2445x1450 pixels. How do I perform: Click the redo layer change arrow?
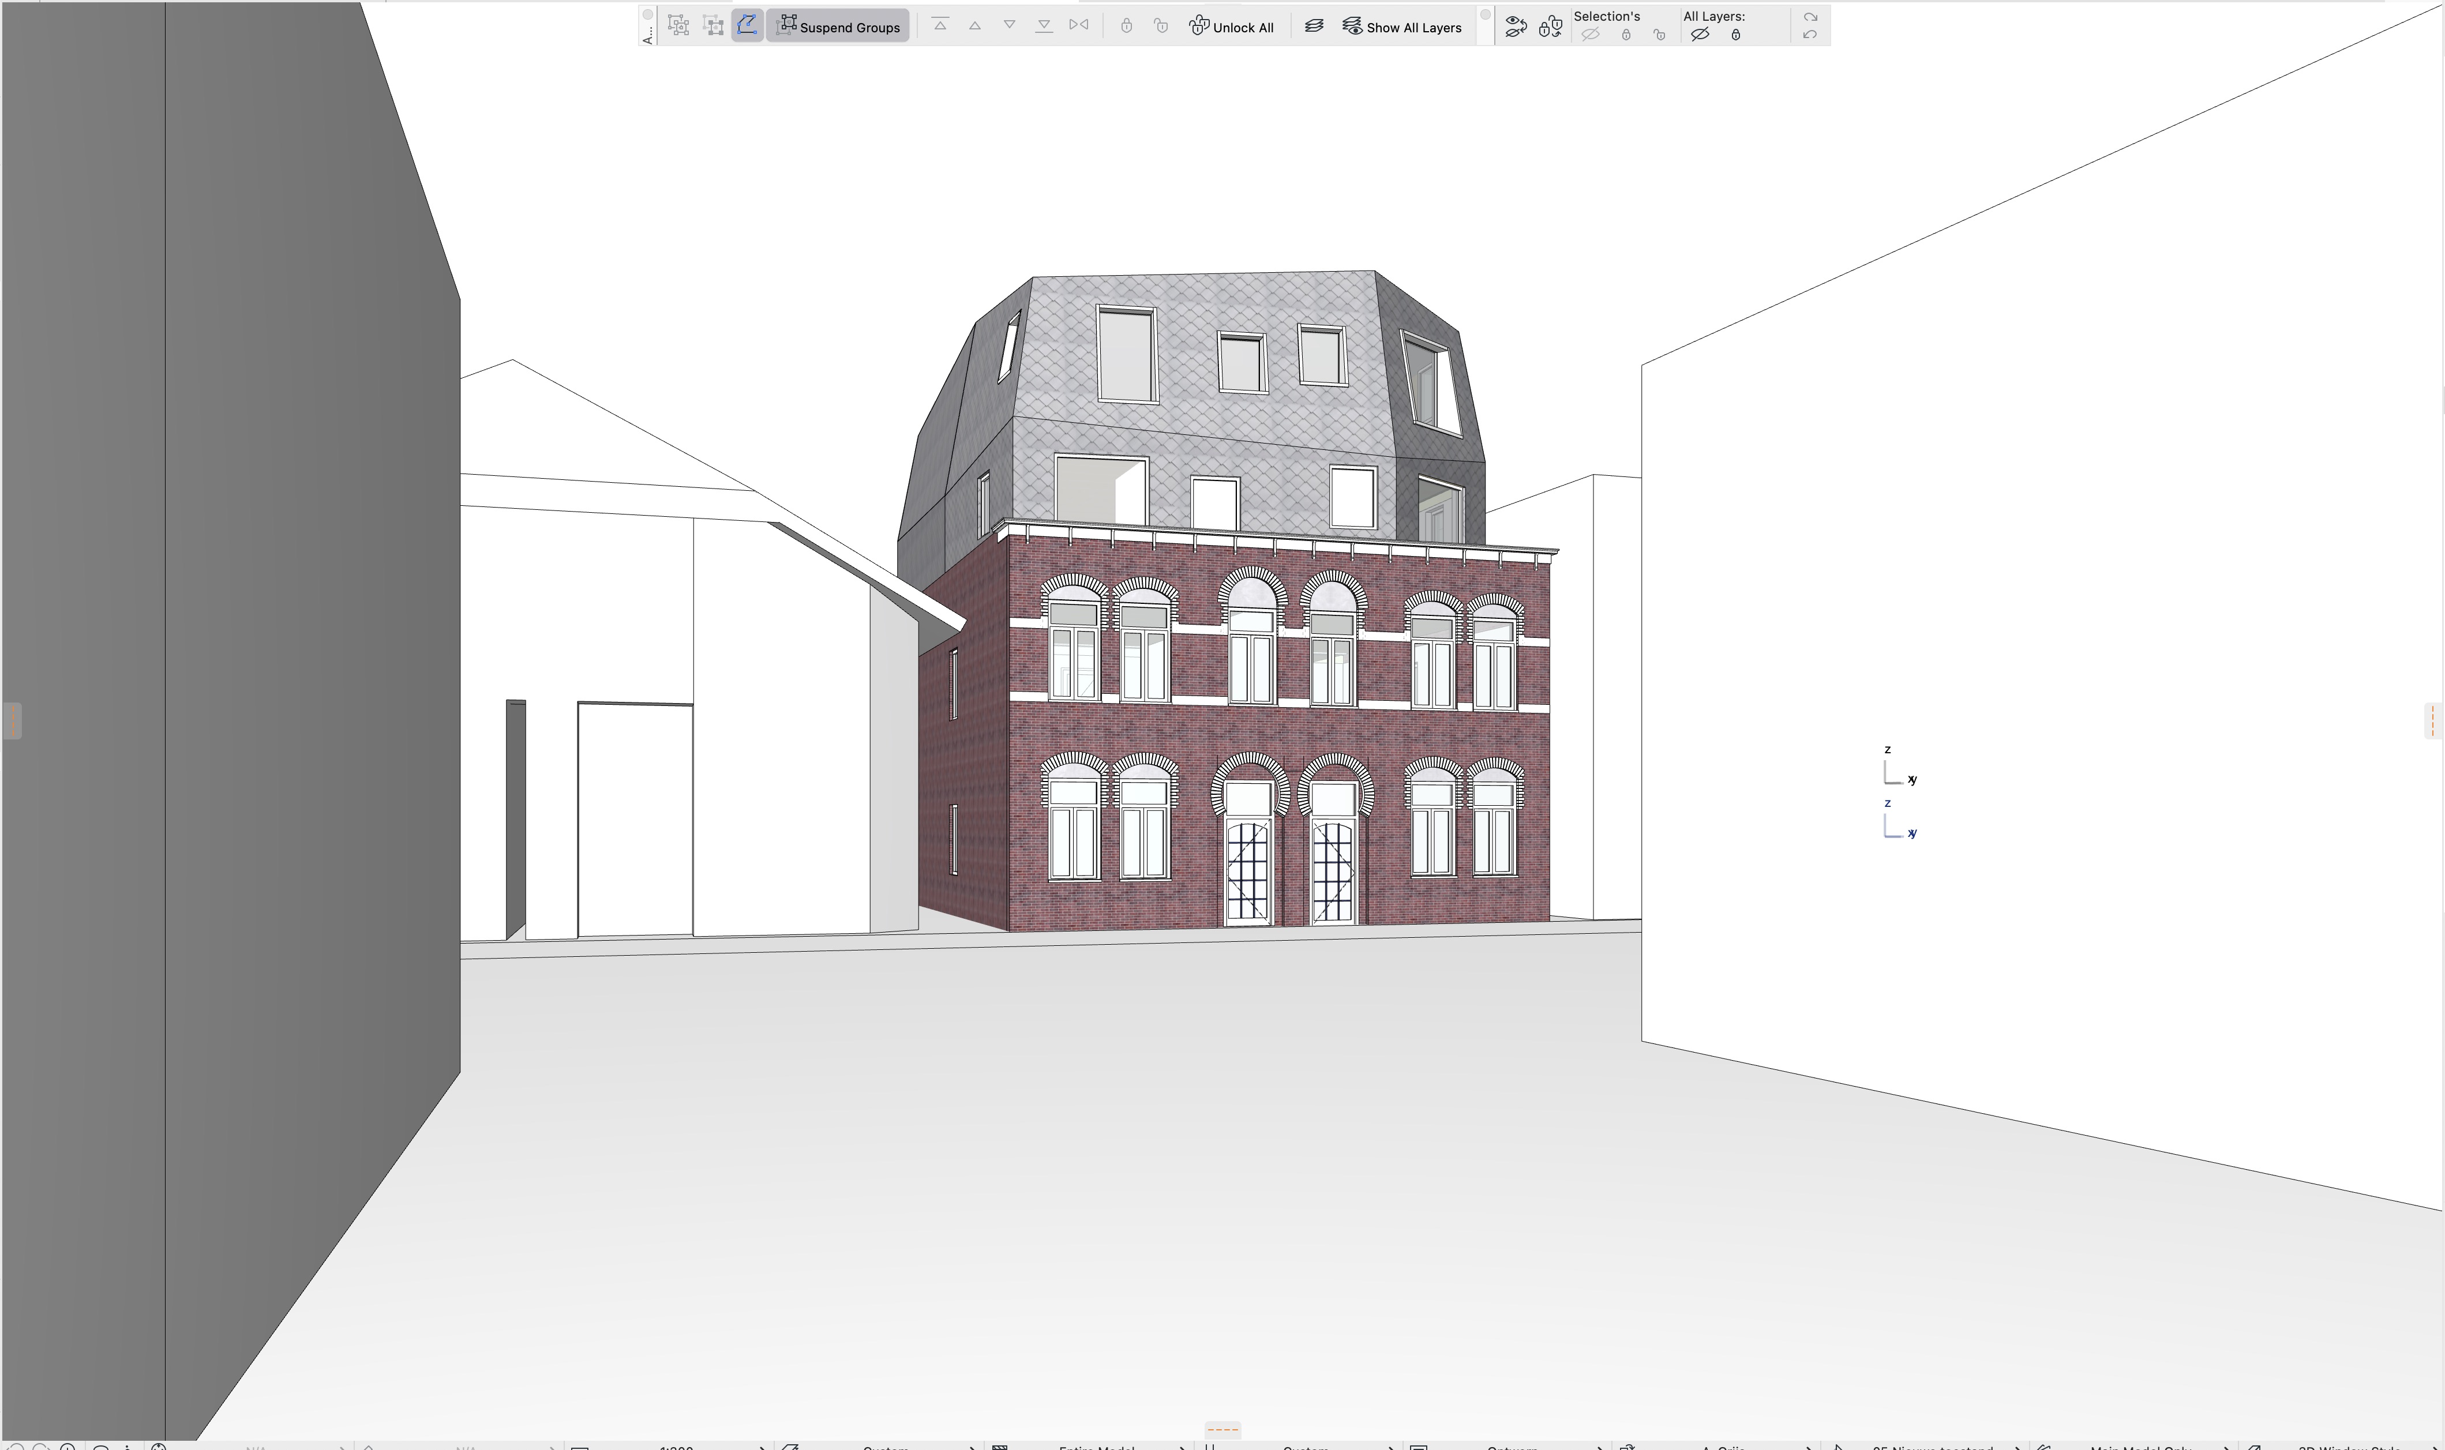[1810, 17]
